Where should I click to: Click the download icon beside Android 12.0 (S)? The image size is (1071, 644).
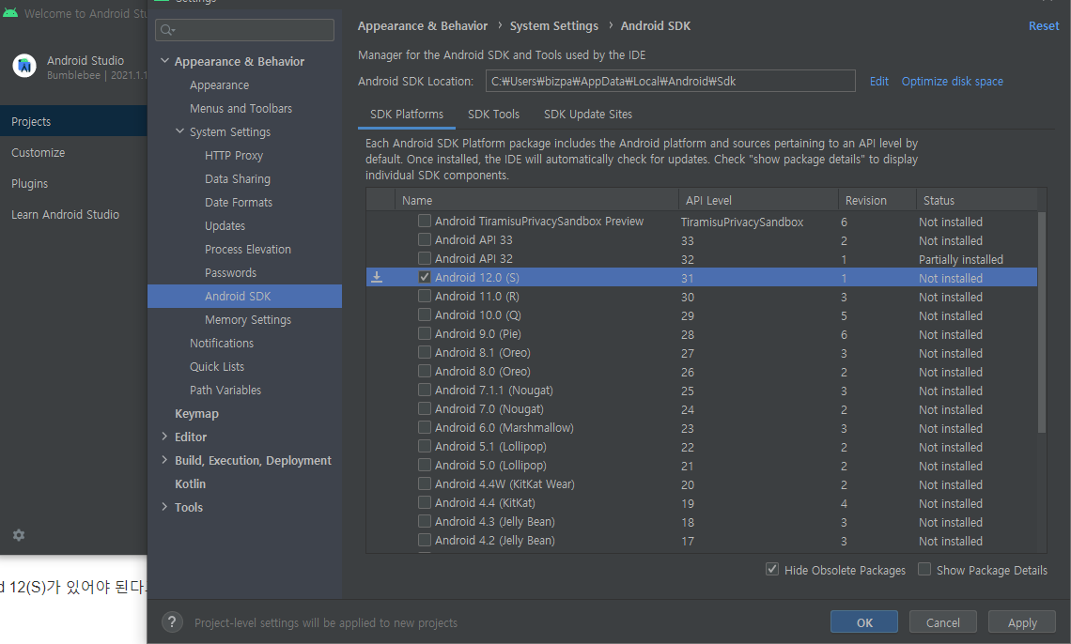pyautogui.click(x=377, y=277)
